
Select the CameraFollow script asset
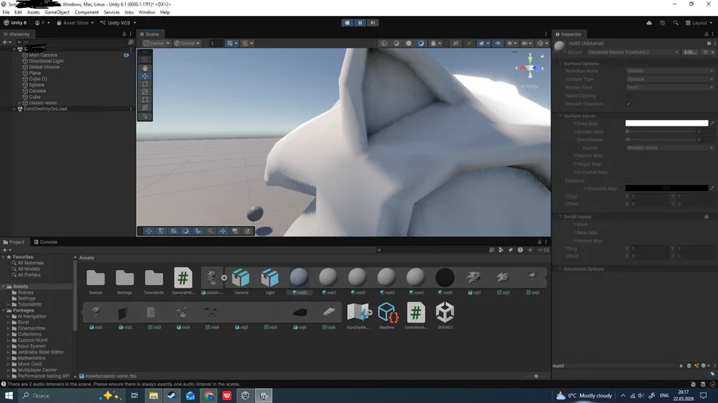pos(183,281)
